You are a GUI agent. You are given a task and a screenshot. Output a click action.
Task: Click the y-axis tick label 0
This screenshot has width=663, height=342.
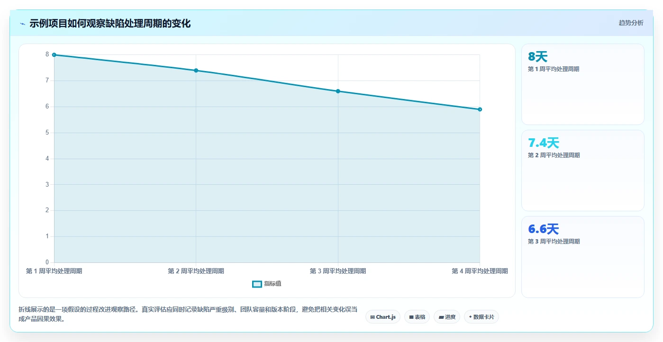(47, 262)
